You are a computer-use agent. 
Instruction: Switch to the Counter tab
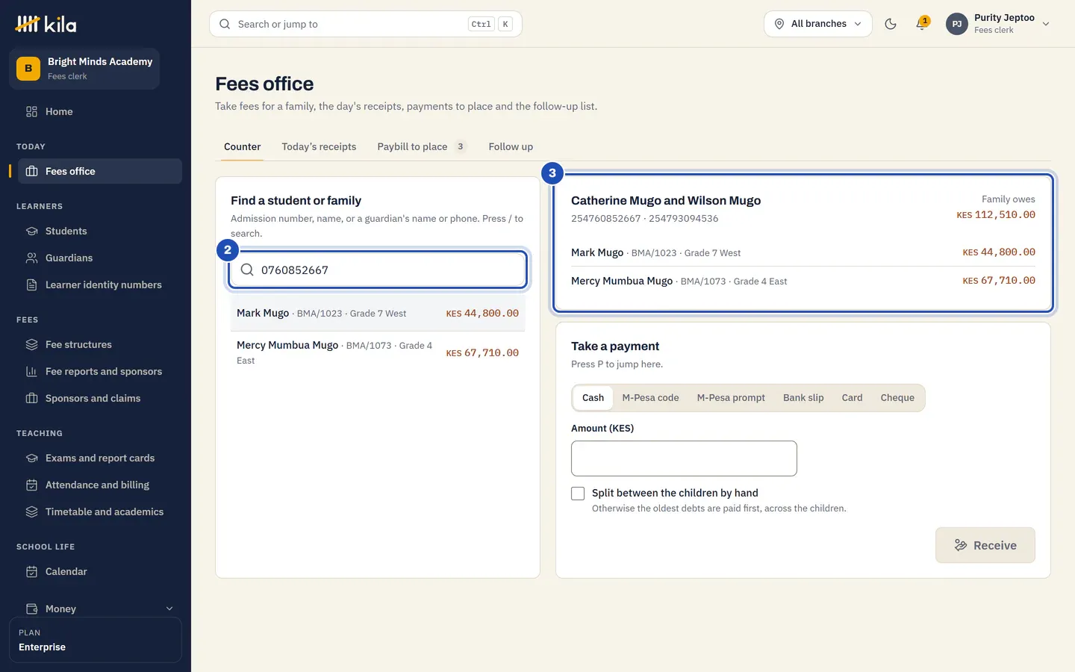click(243, 146)
